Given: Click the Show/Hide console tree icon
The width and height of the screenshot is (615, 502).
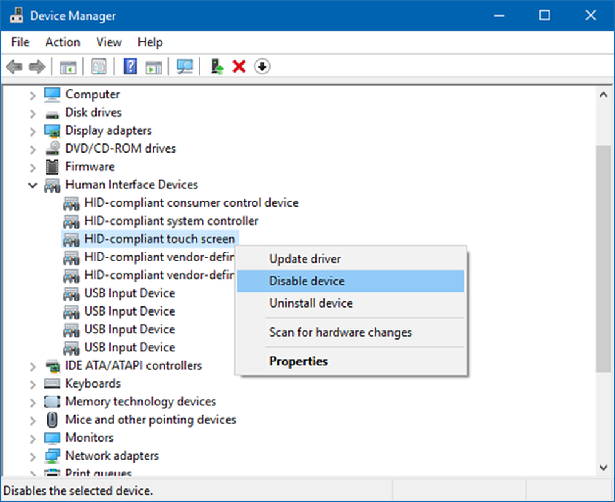Looking at the screenshot, I should pos(68,66).
